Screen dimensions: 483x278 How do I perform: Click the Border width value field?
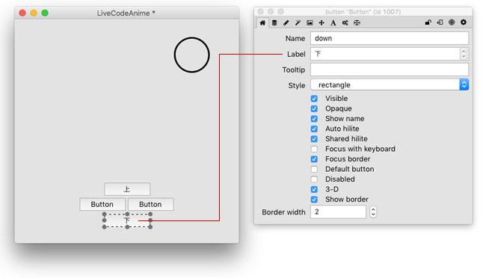338,211
